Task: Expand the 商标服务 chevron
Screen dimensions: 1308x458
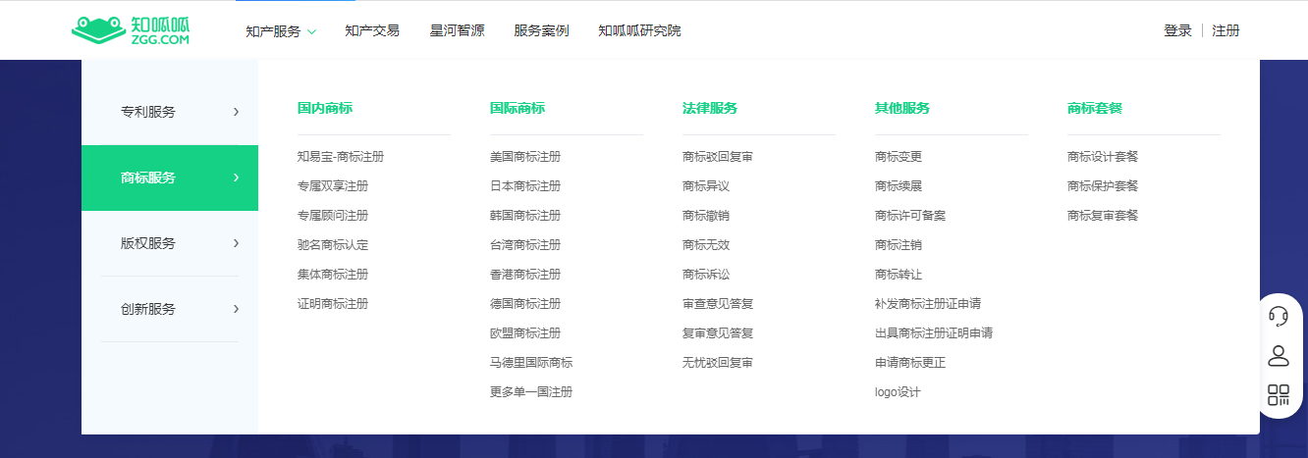Action: click(236, 178)
